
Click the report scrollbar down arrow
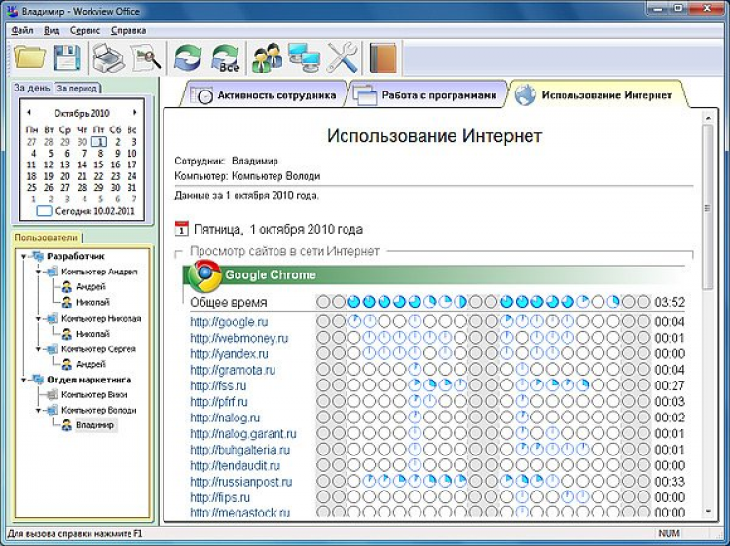tap(708, 511)
